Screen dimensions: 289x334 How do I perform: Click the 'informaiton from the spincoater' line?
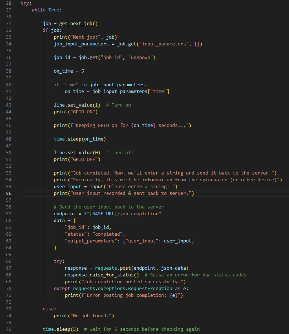(168, 180)
